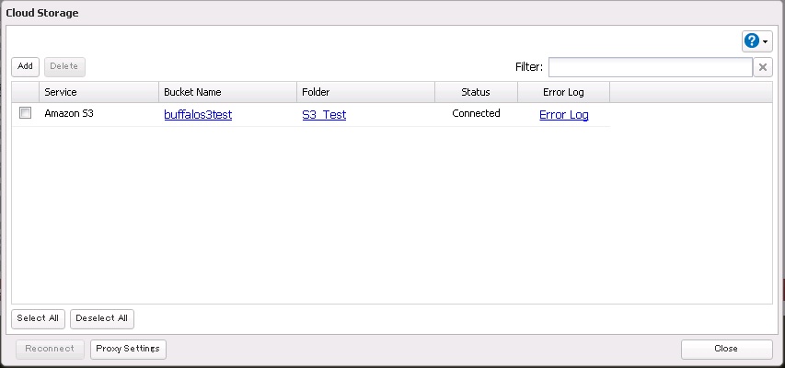Click the Status column header
This screenshot has width=785, height=368.
click(476, 92)
